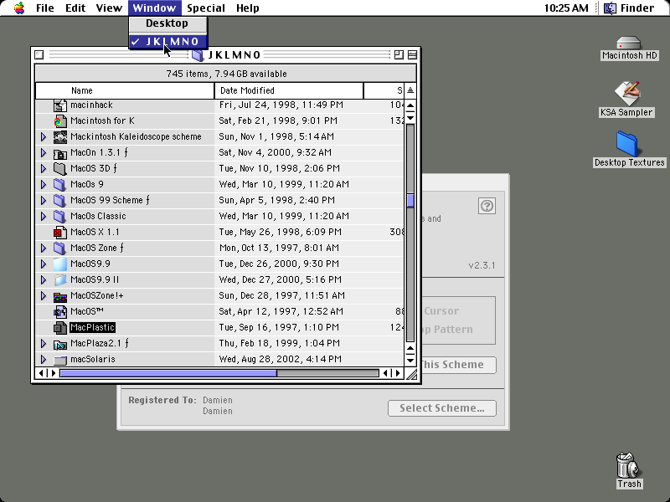Click the help question mark icon in Kaleidoscope window
Screen dimensions: 670x502
[x=487, y=206]
